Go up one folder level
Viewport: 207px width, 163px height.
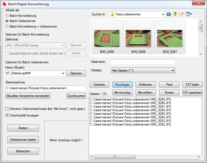pos(175,14)
